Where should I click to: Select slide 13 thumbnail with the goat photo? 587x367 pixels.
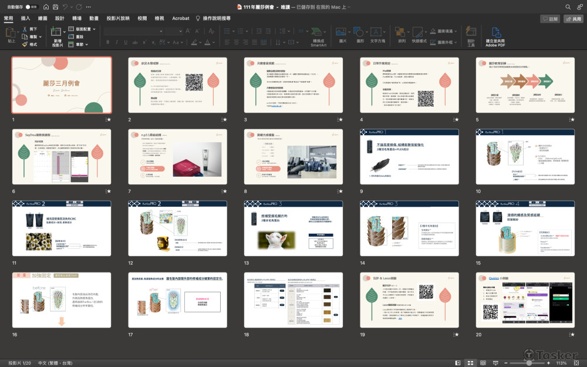pos(293,228)
